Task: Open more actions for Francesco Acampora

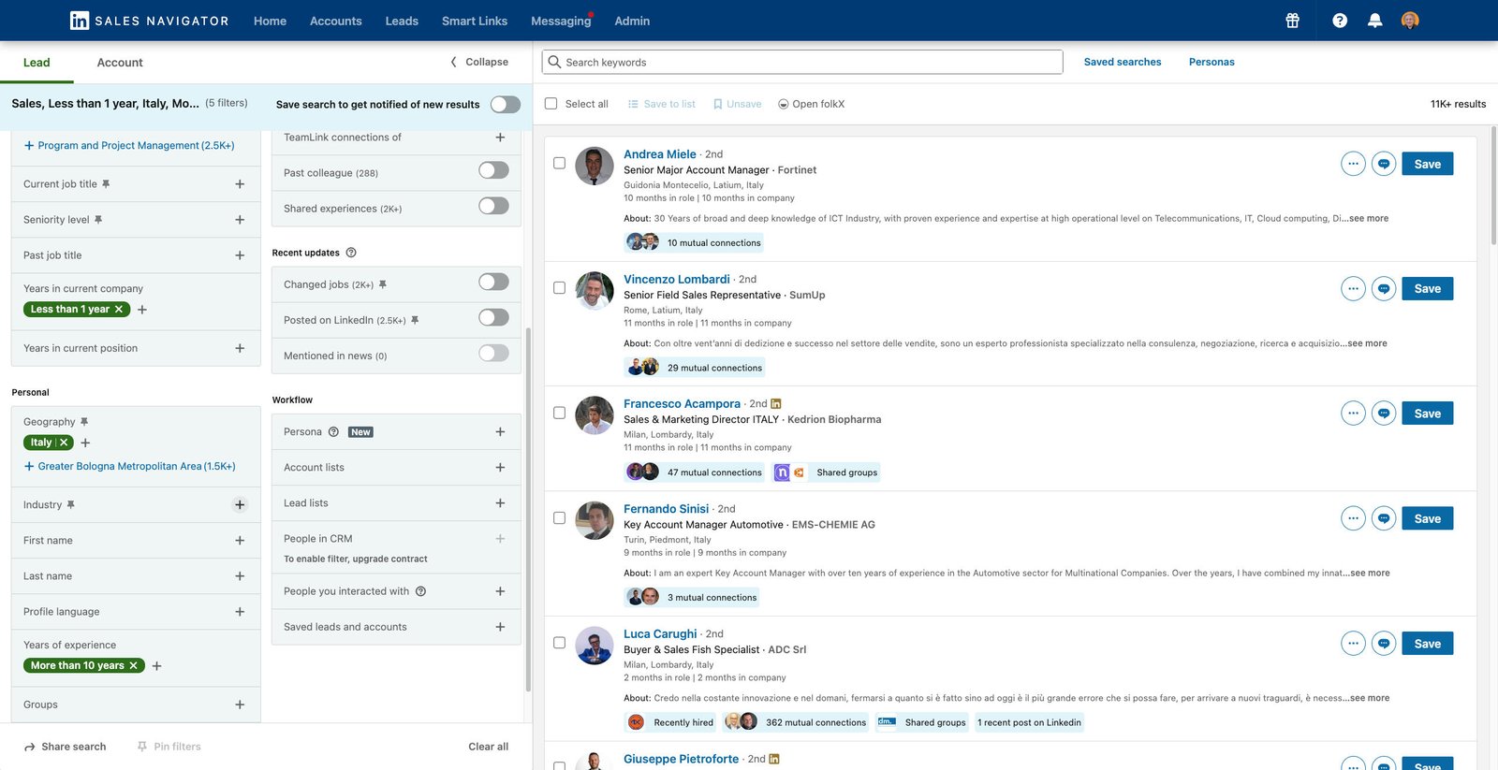Action: pos(1353,414)
